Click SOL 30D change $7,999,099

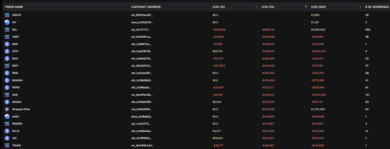point(318,30)
